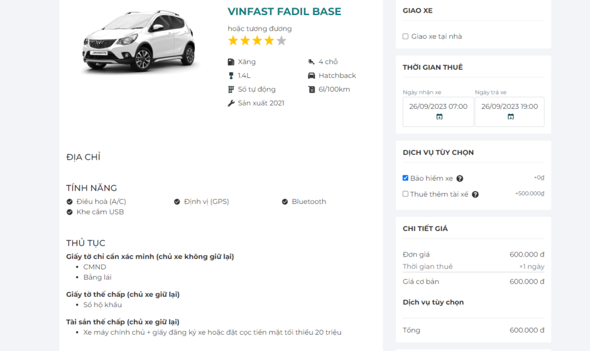Click the seat icon beside 4 chỗ
The image size is (590, 351).
pos(312,62)
